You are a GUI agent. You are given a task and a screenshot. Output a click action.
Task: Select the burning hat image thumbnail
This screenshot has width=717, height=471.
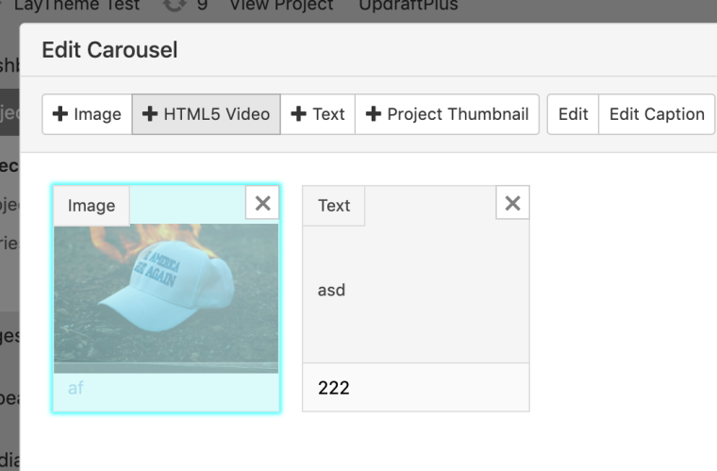[x=166, y=297]
